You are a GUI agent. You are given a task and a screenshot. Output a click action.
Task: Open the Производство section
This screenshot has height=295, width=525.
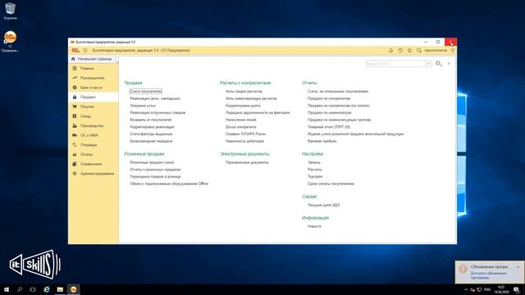93,125
